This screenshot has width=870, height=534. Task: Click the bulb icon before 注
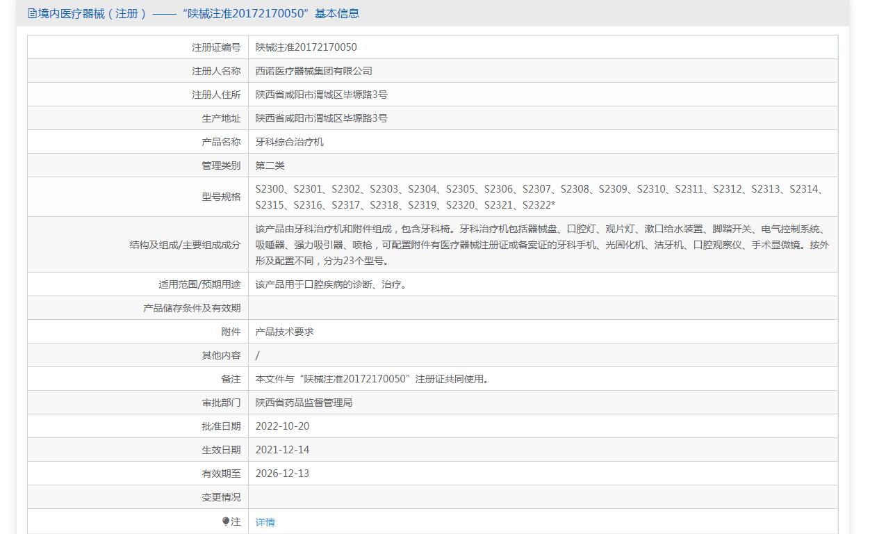226,521
